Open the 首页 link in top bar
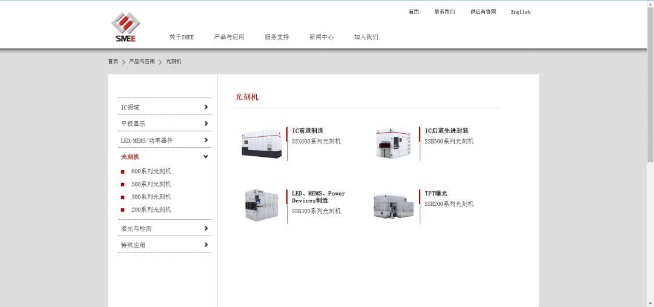Screen dimensions: 654x307 coord(414,12)
